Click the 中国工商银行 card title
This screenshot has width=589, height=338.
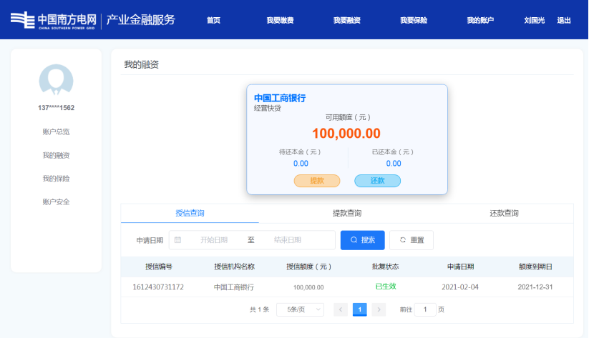coord(280,99)
